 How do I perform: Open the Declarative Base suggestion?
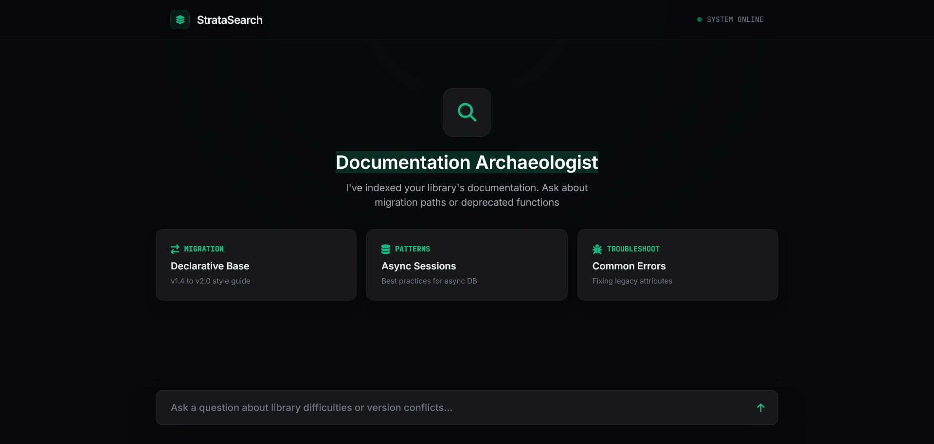(x=210, y=266)
